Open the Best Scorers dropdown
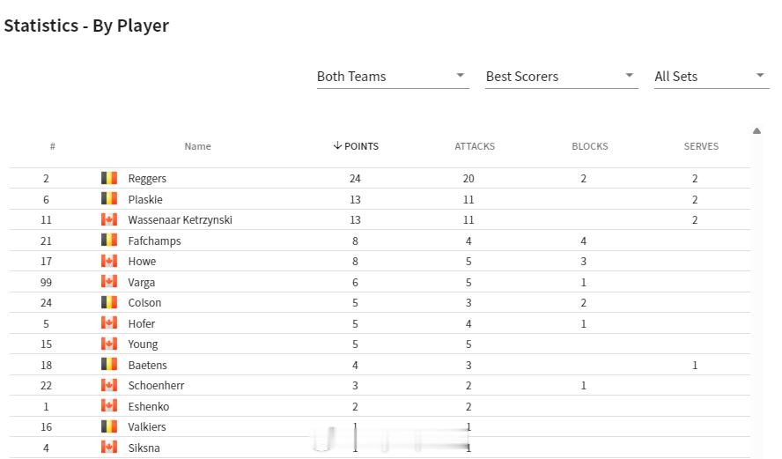The width and height of the screenshot is (782, 459). 562,77
